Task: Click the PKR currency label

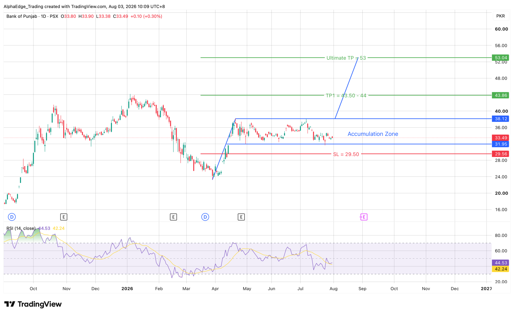Action: 500,16
